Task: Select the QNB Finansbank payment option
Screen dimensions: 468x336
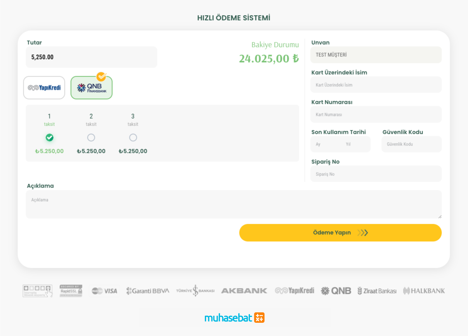Action: tap(91, 88)
